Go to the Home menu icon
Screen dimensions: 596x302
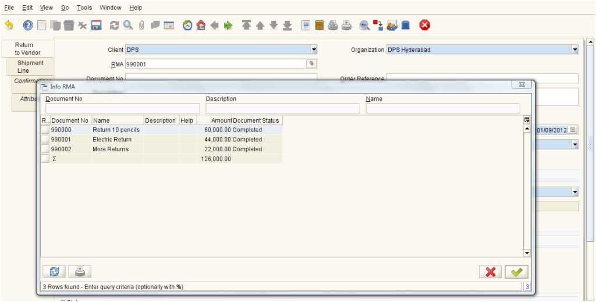click(201, 26)
